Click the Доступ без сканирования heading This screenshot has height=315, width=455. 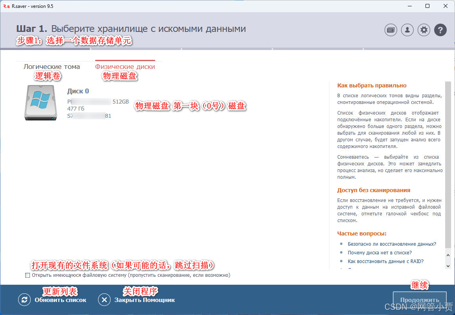tap(374, 191)
